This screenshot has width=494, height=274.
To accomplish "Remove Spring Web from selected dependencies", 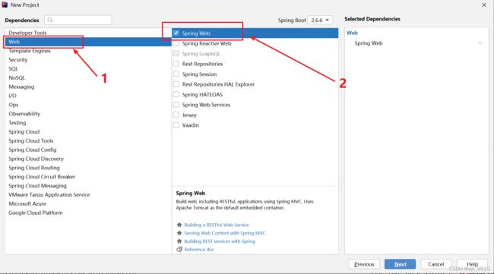I will point(480,43).
